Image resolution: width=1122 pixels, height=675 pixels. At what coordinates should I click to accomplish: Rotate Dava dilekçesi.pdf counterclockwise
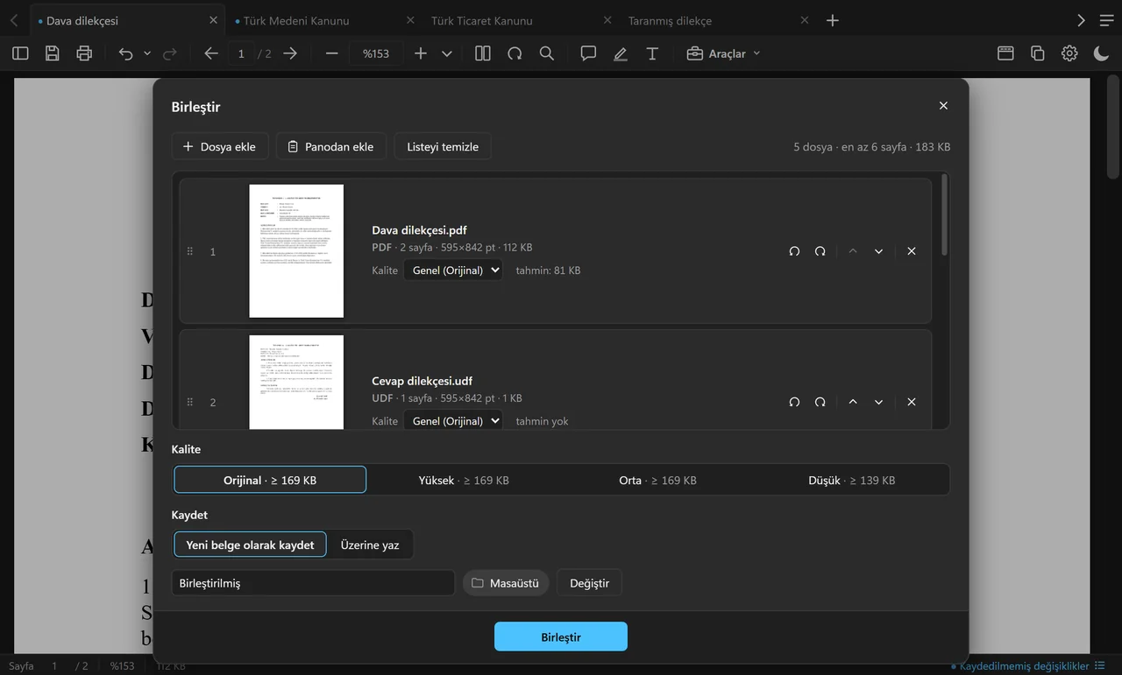coord(794,251)
